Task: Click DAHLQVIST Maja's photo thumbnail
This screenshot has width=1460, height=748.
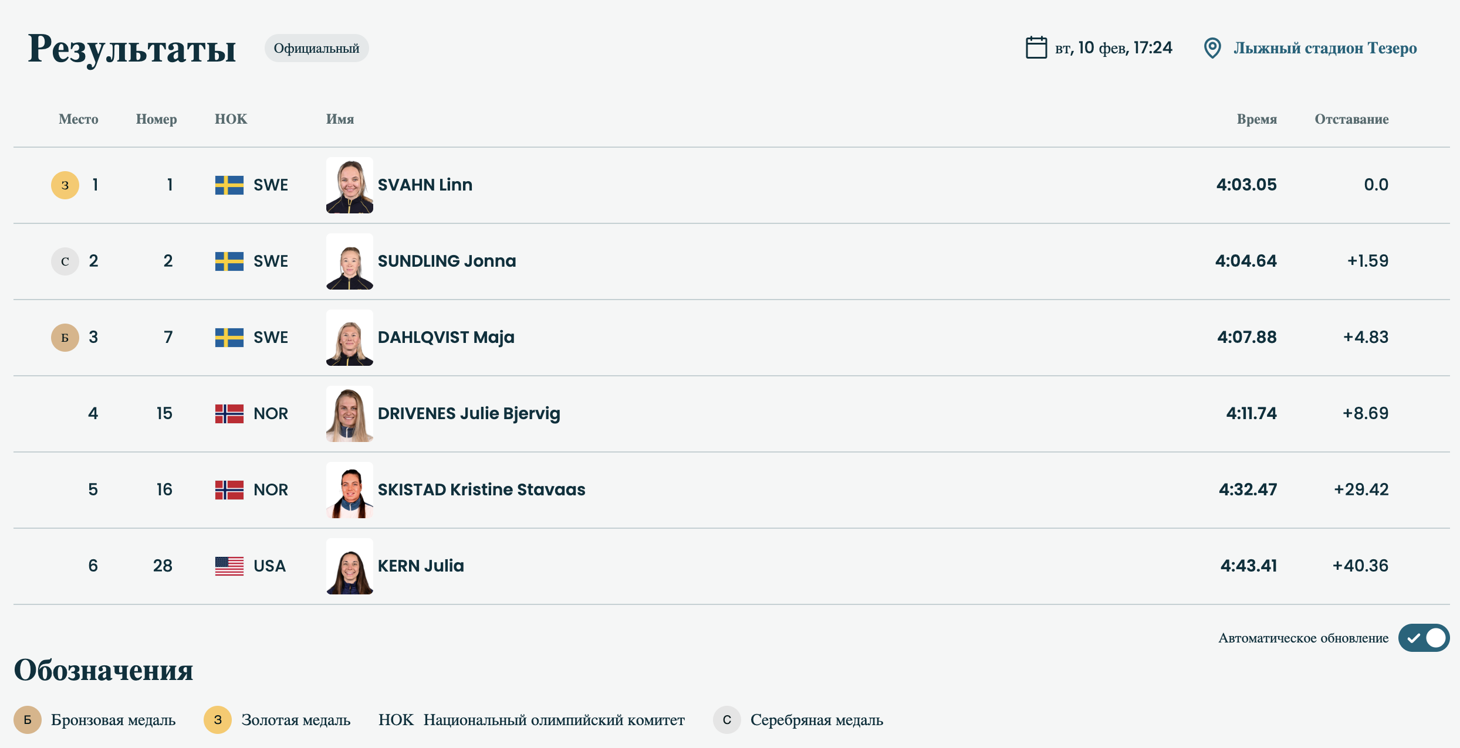Action: click(350, 338)
